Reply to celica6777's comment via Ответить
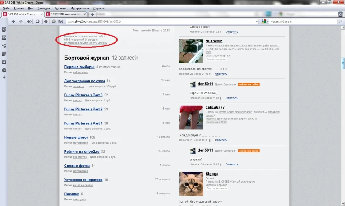This screenshot has height=206, width=345. click(x=221, y=140)
